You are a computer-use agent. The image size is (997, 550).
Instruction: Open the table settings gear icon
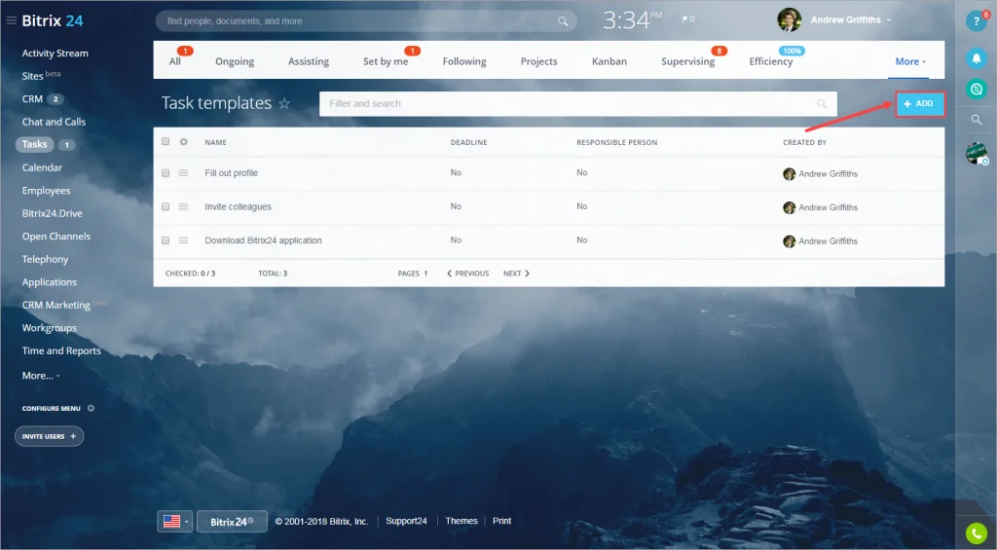182,142
